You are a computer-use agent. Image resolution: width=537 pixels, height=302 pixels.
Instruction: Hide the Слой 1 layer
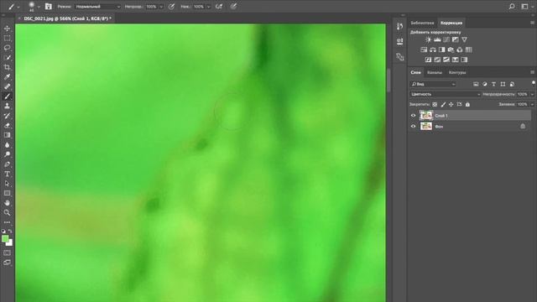click(413, 116)
